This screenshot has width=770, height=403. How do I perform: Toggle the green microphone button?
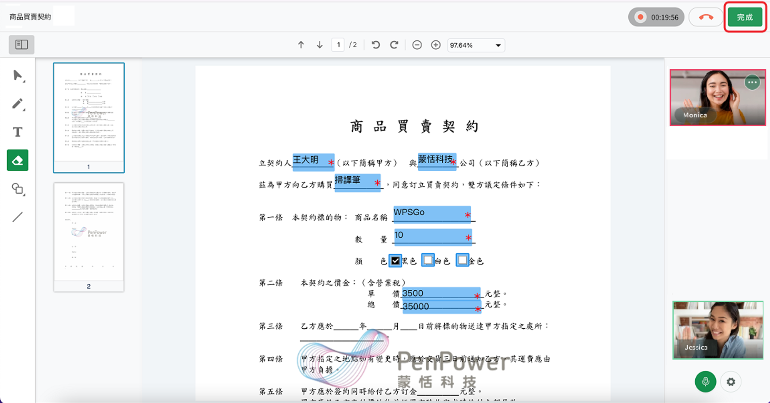(x=705, y=381)
